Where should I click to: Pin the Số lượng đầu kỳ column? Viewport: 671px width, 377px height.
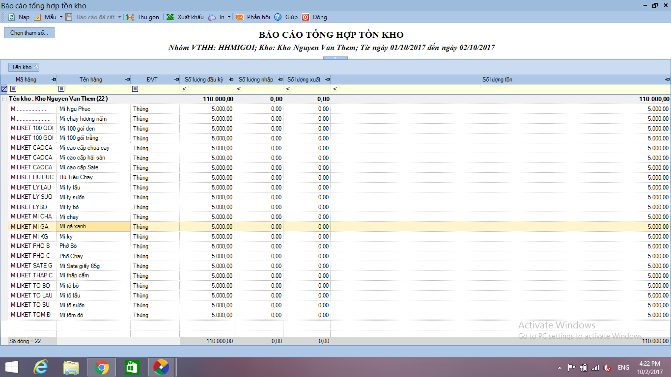(231, 80)
